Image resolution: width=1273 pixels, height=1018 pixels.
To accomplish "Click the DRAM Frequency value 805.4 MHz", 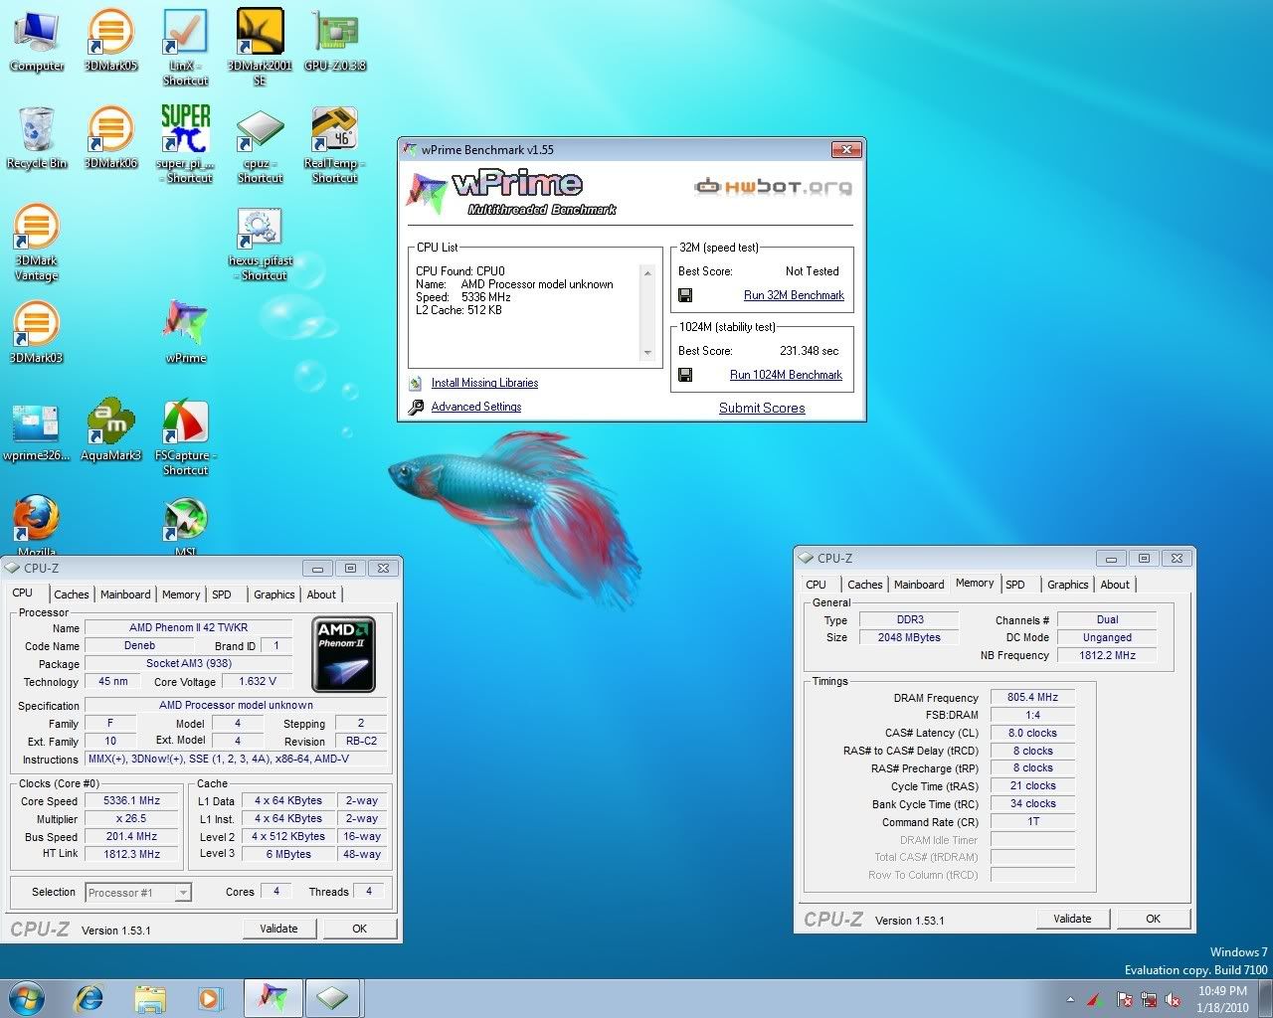I will point(1032,697).
